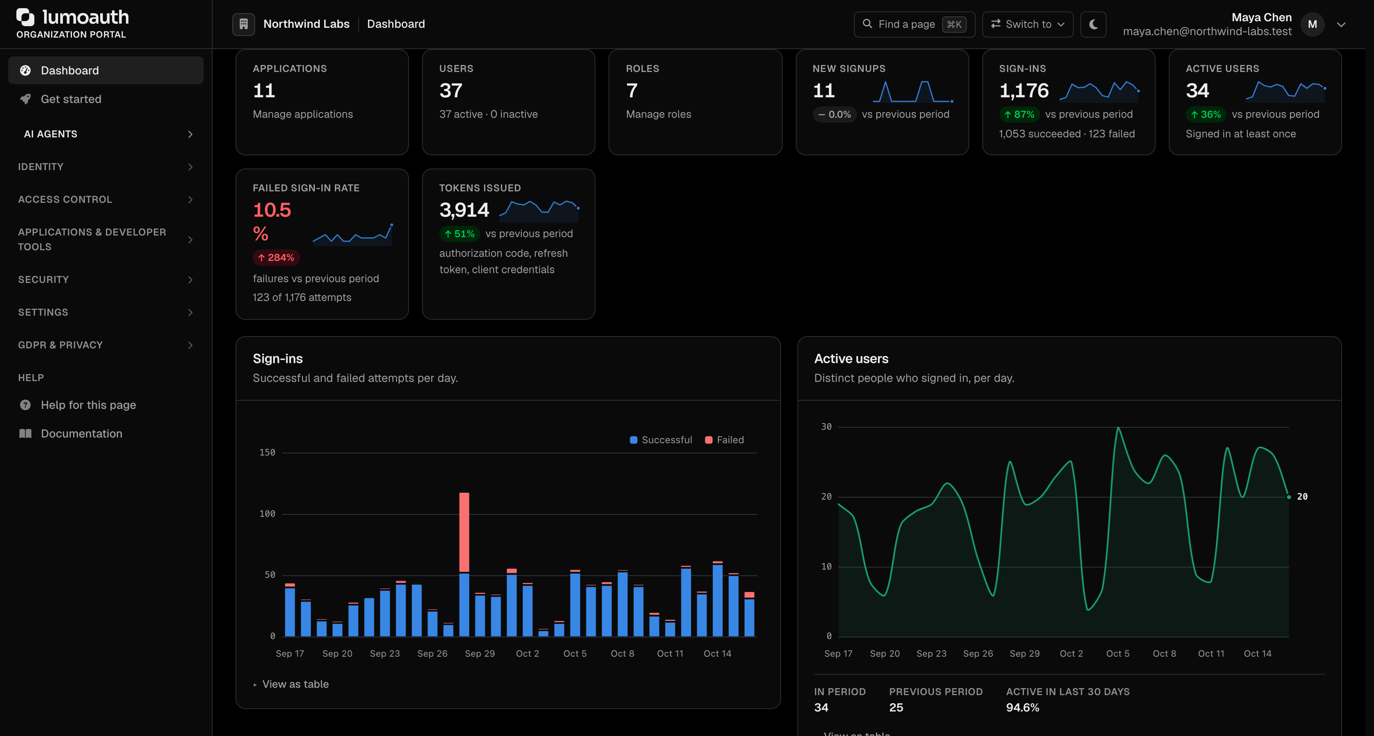Click the Help for this page question icon

(25, 405)
